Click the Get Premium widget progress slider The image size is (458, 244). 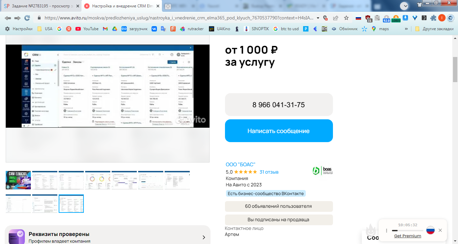coord(407,231)
